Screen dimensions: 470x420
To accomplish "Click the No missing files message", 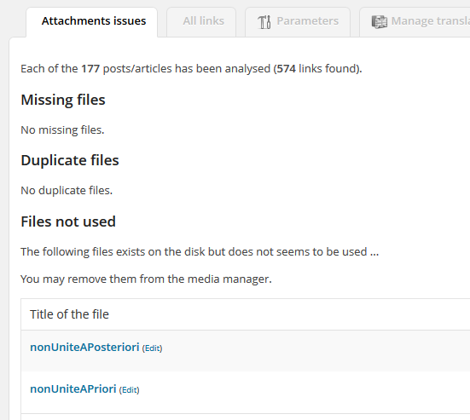I will point(62,130).
